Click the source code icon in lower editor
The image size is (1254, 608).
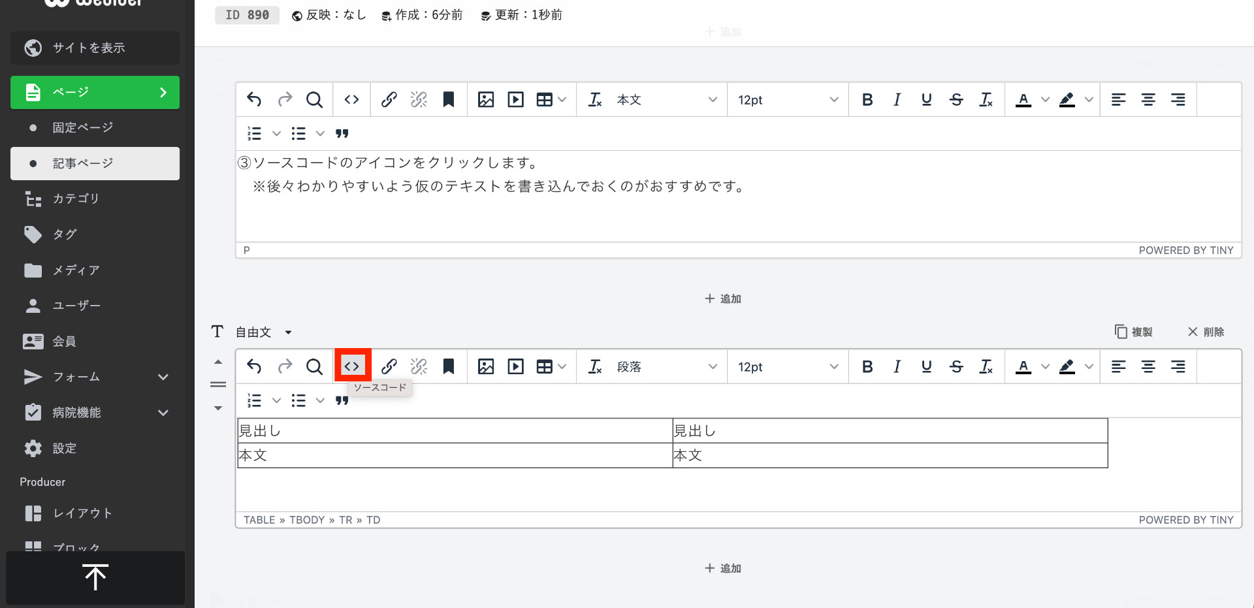pos(352,366)
